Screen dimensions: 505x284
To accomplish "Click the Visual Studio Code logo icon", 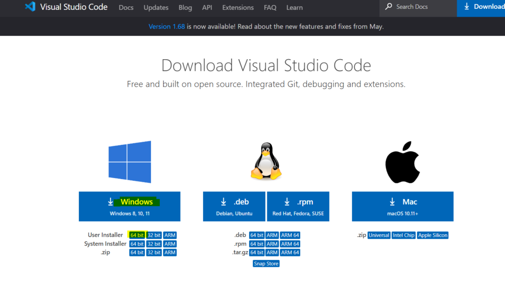I will [x=30, y=6].
